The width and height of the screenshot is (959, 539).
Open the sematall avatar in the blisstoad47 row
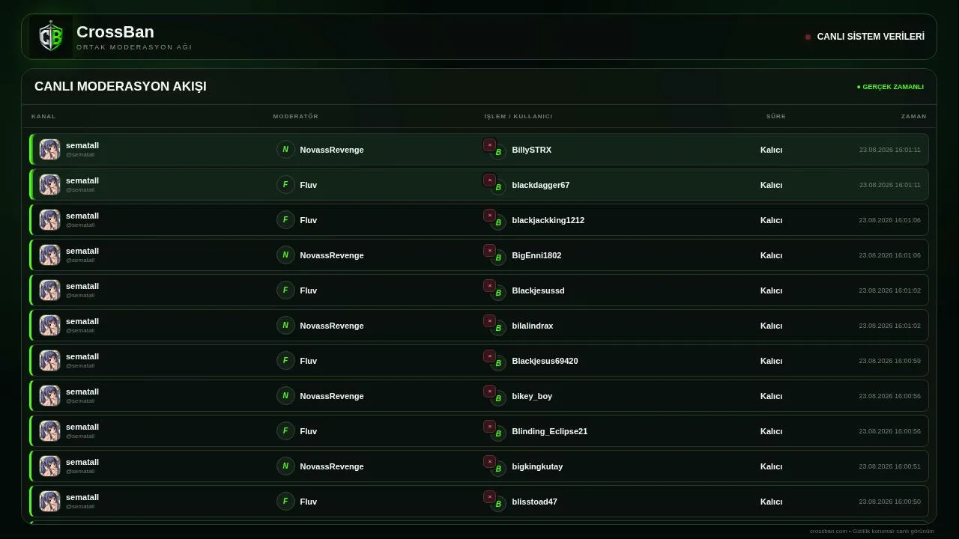tap(49, 502)
